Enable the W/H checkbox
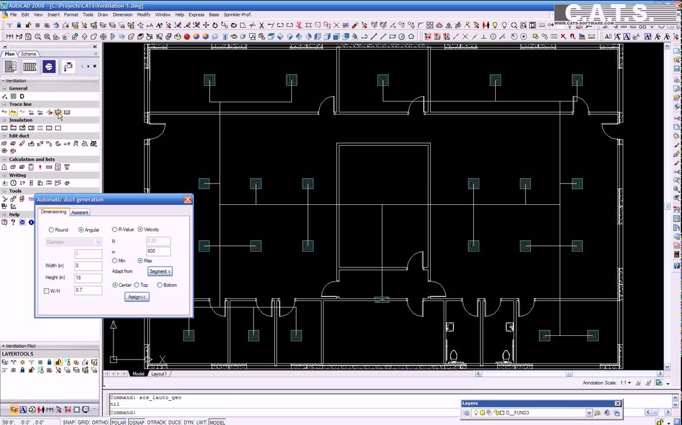682x425 pixels. [47, 291]
